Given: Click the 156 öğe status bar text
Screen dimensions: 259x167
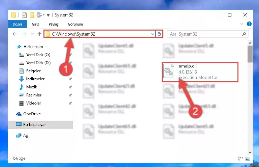Looking at the screenshot, I should coord(19,158).
